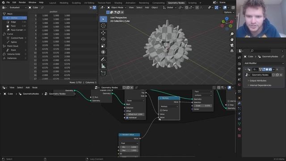Select the Measure tool in the viewport toolbar
The image size is (286, 161).
click(103, 66)
